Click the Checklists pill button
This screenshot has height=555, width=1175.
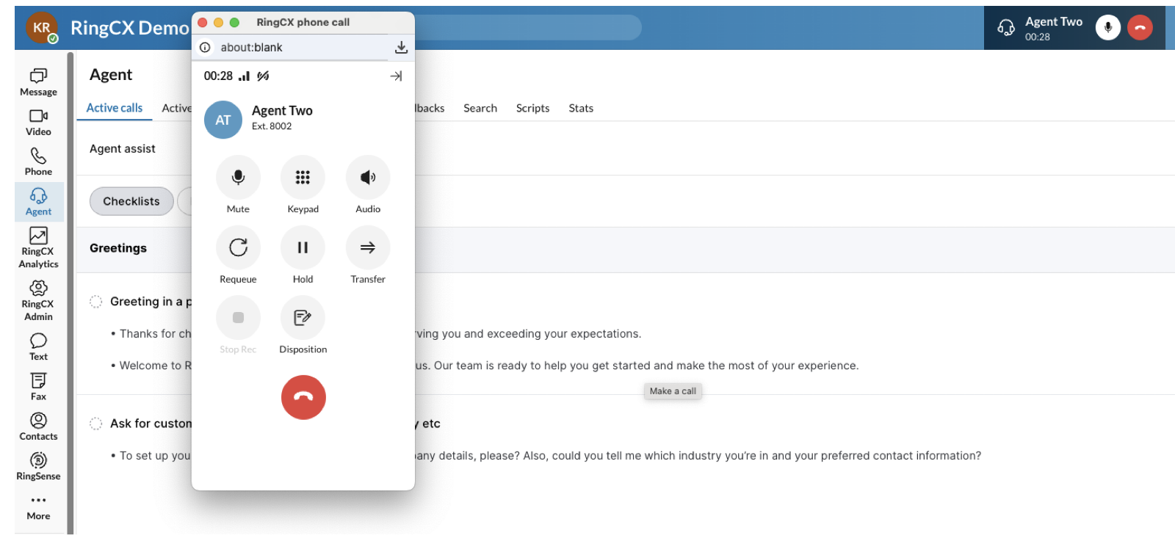point(131,201)
